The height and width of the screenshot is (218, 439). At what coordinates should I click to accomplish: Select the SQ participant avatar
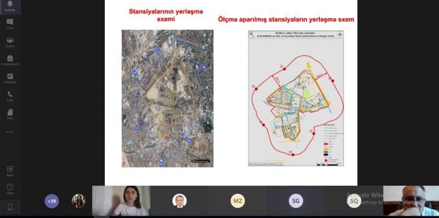[354, 201]
